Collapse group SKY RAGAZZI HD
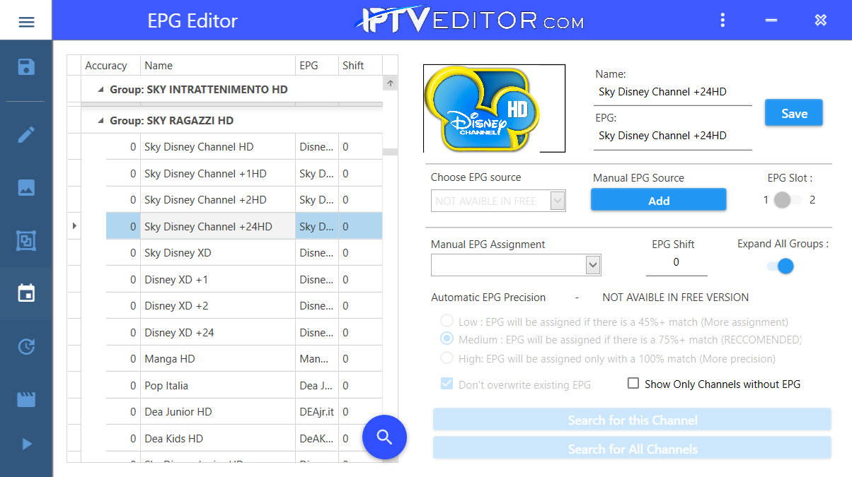The height and width of the screenshot is (477, 852). point(100,121)
